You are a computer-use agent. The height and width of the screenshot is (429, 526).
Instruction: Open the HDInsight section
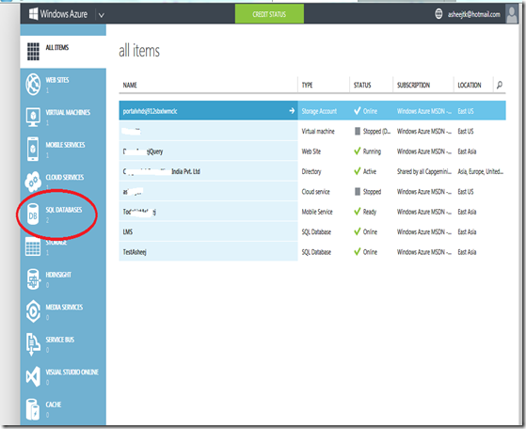58,275
